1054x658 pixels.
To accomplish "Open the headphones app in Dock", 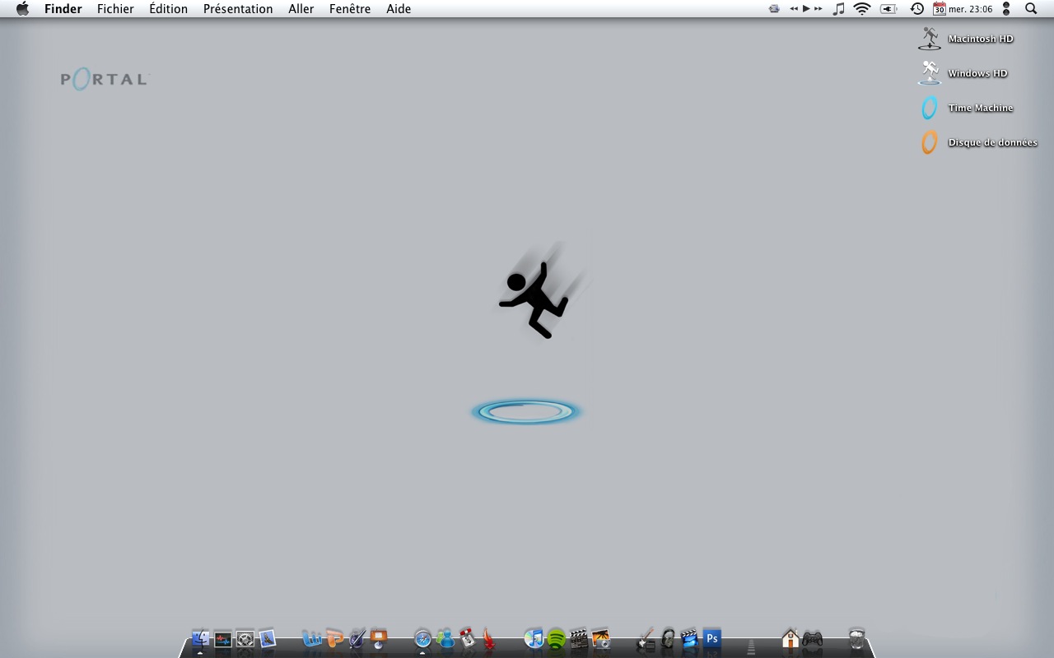I will (668, 638).
